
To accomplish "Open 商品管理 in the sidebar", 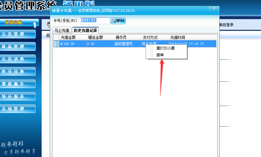I will (18, 46).
